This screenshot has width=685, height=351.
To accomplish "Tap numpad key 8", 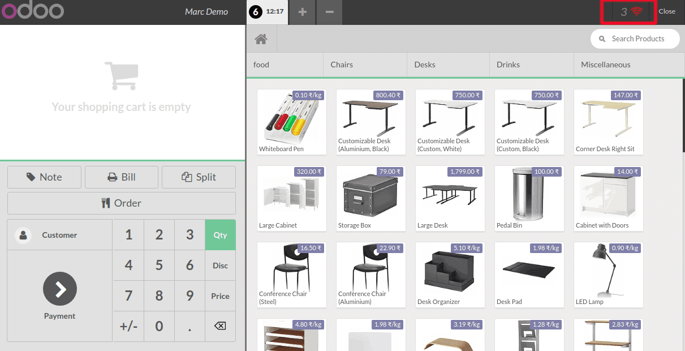I will [x=159, y=296].
